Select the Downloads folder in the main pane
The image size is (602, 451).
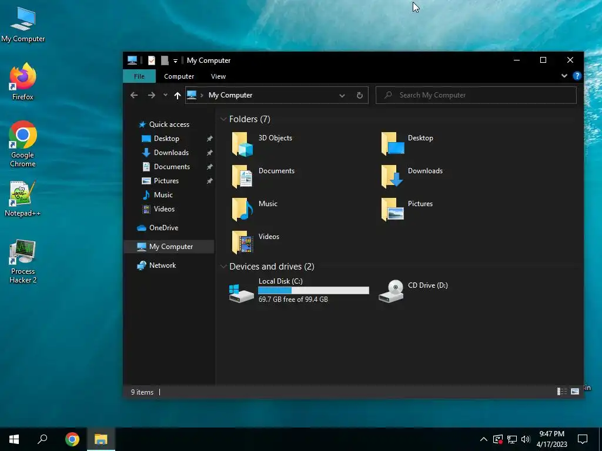coord(412,176)
